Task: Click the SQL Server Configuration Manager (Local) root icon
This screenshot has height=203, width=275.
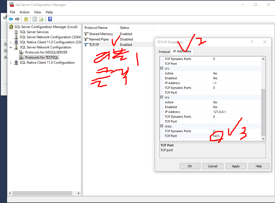Action: pos(11,27)
